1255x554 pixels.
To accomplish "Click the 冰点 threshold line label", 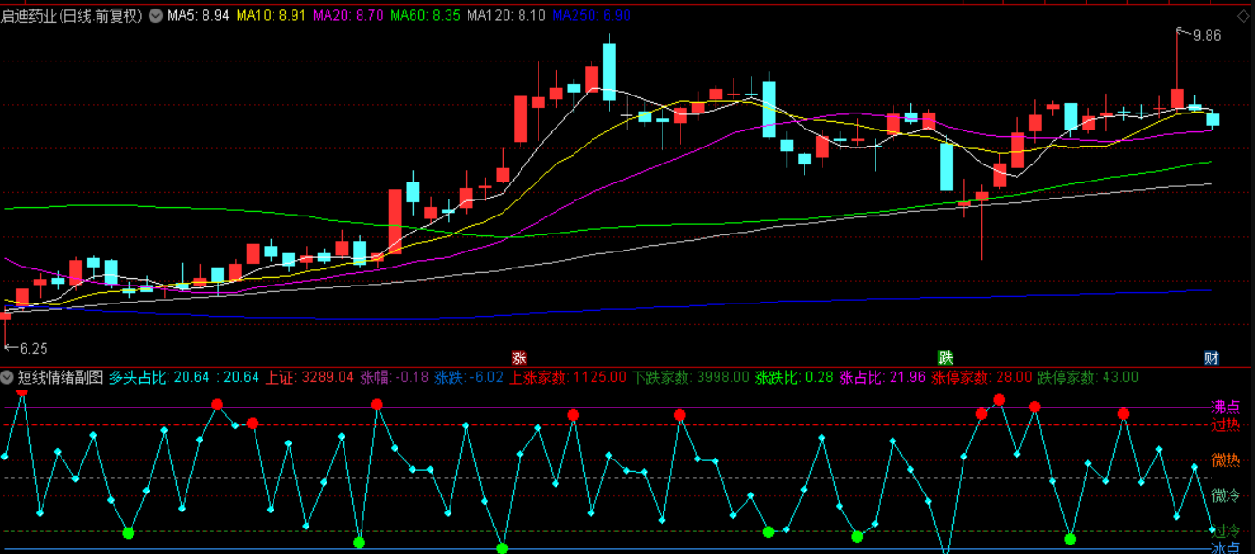I will (x=1226, y=547).
